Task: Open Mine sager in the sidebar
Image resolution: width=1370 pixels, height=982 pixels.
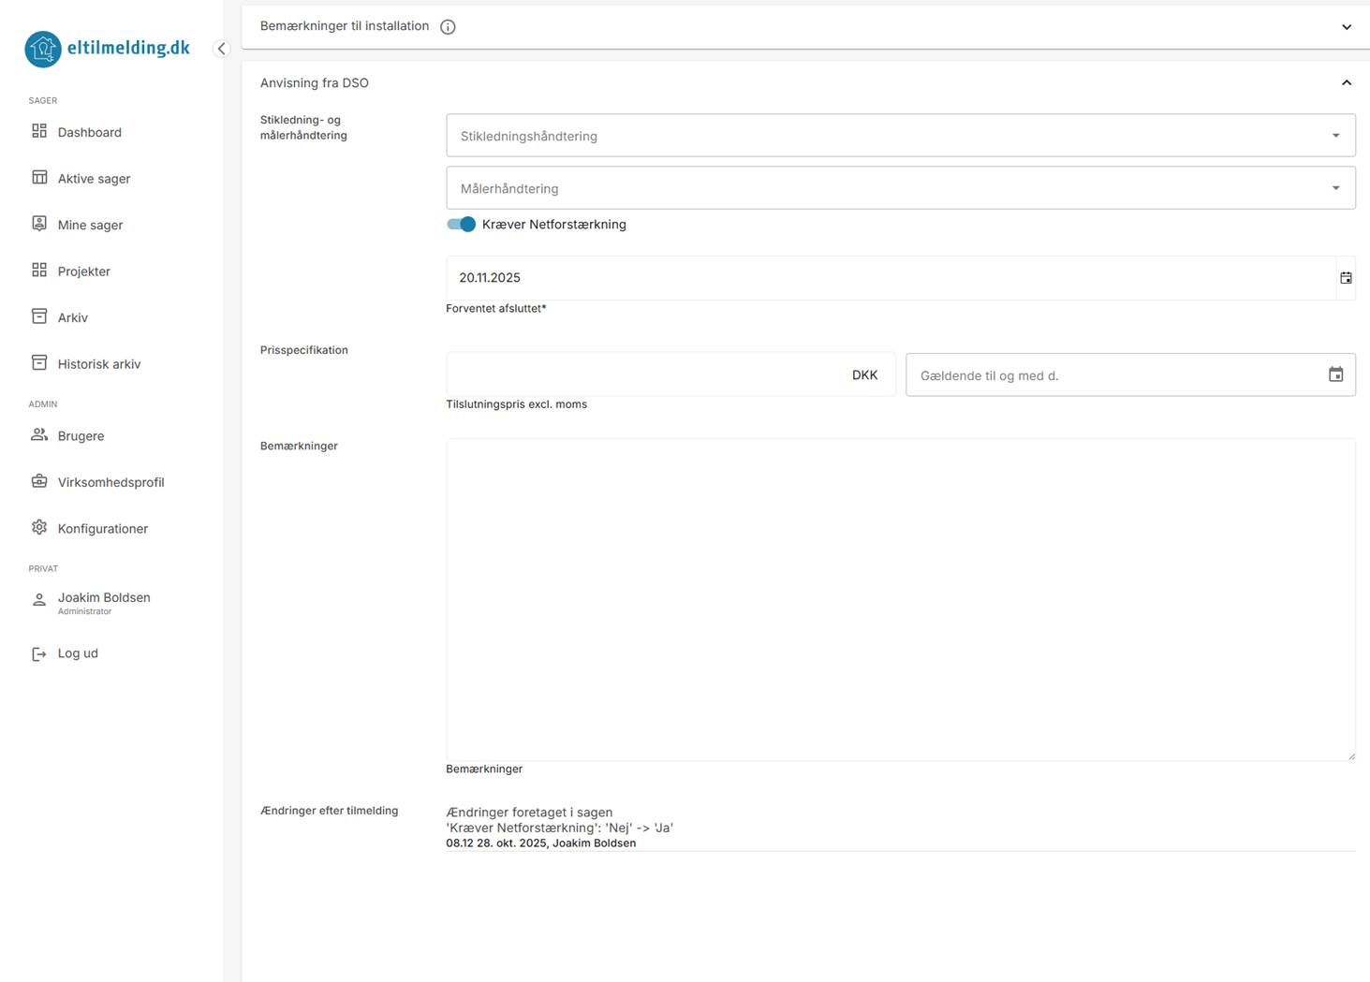Action: coord(90,225)
